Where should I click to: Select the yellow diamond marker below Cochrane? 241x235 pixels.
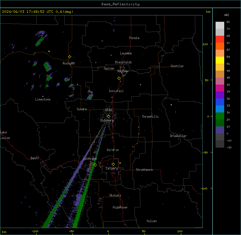(95, 165)
